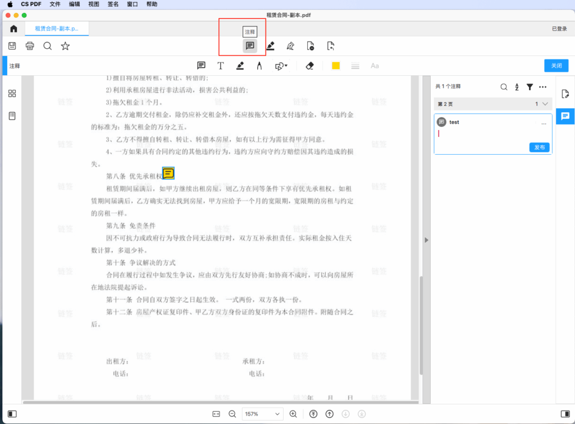Go to previous page button
This screenshot has height=424, width=575.
329,414
